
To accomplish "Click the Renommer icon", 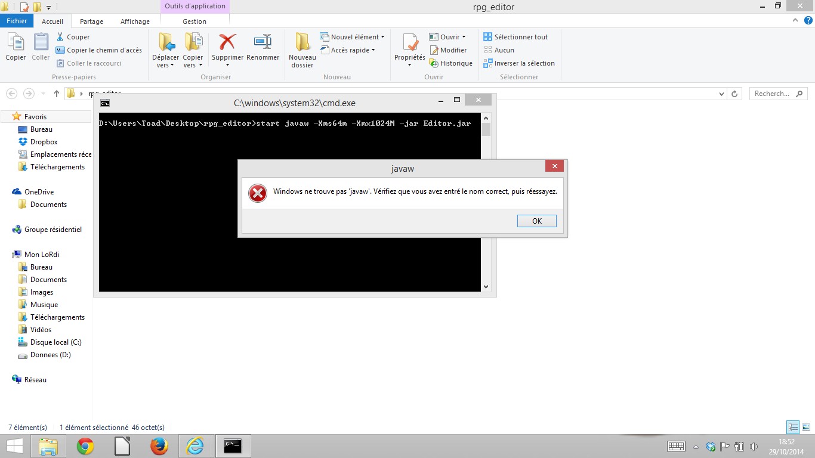I will [x=263, y=42].
